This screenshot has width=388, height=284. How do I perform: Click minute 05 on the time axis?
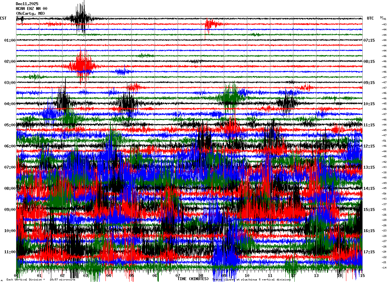[x=131, y=276]
